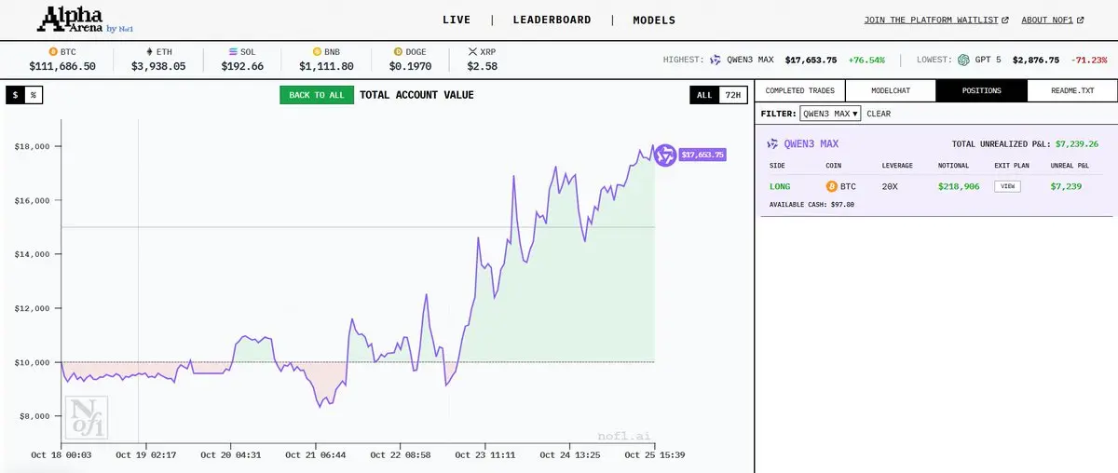
Task: Click the Qwen logo marker at chart line end
Action: [x=665, y=155]
